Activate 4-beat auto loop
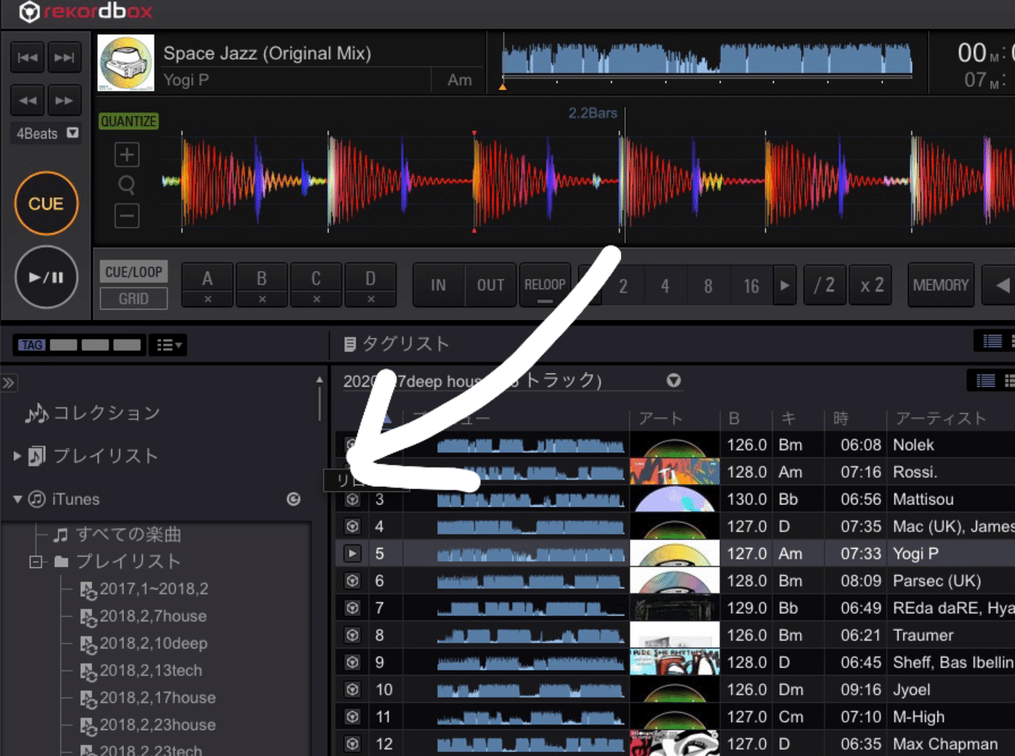This screenshot has width=1015, height=756. click(x=665, y=286)
